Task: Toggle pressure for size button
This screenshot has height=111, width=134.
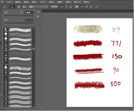Action: point(97,7)
